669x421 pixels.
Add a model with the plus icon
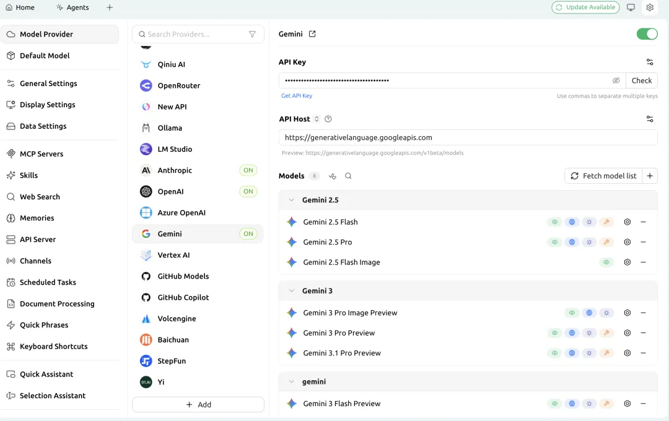pos(650,176)
